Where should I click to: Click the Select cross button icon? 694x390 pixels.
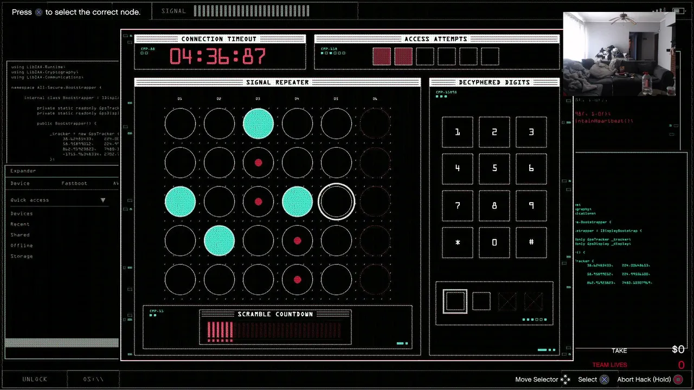[x=604, y=380]
